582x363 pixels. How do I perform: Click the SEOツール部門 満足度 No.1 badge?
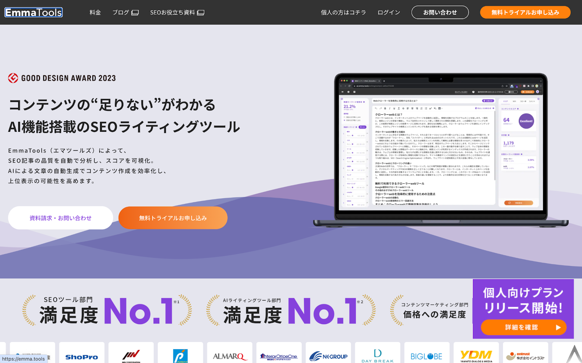click(x=107, y=310)
